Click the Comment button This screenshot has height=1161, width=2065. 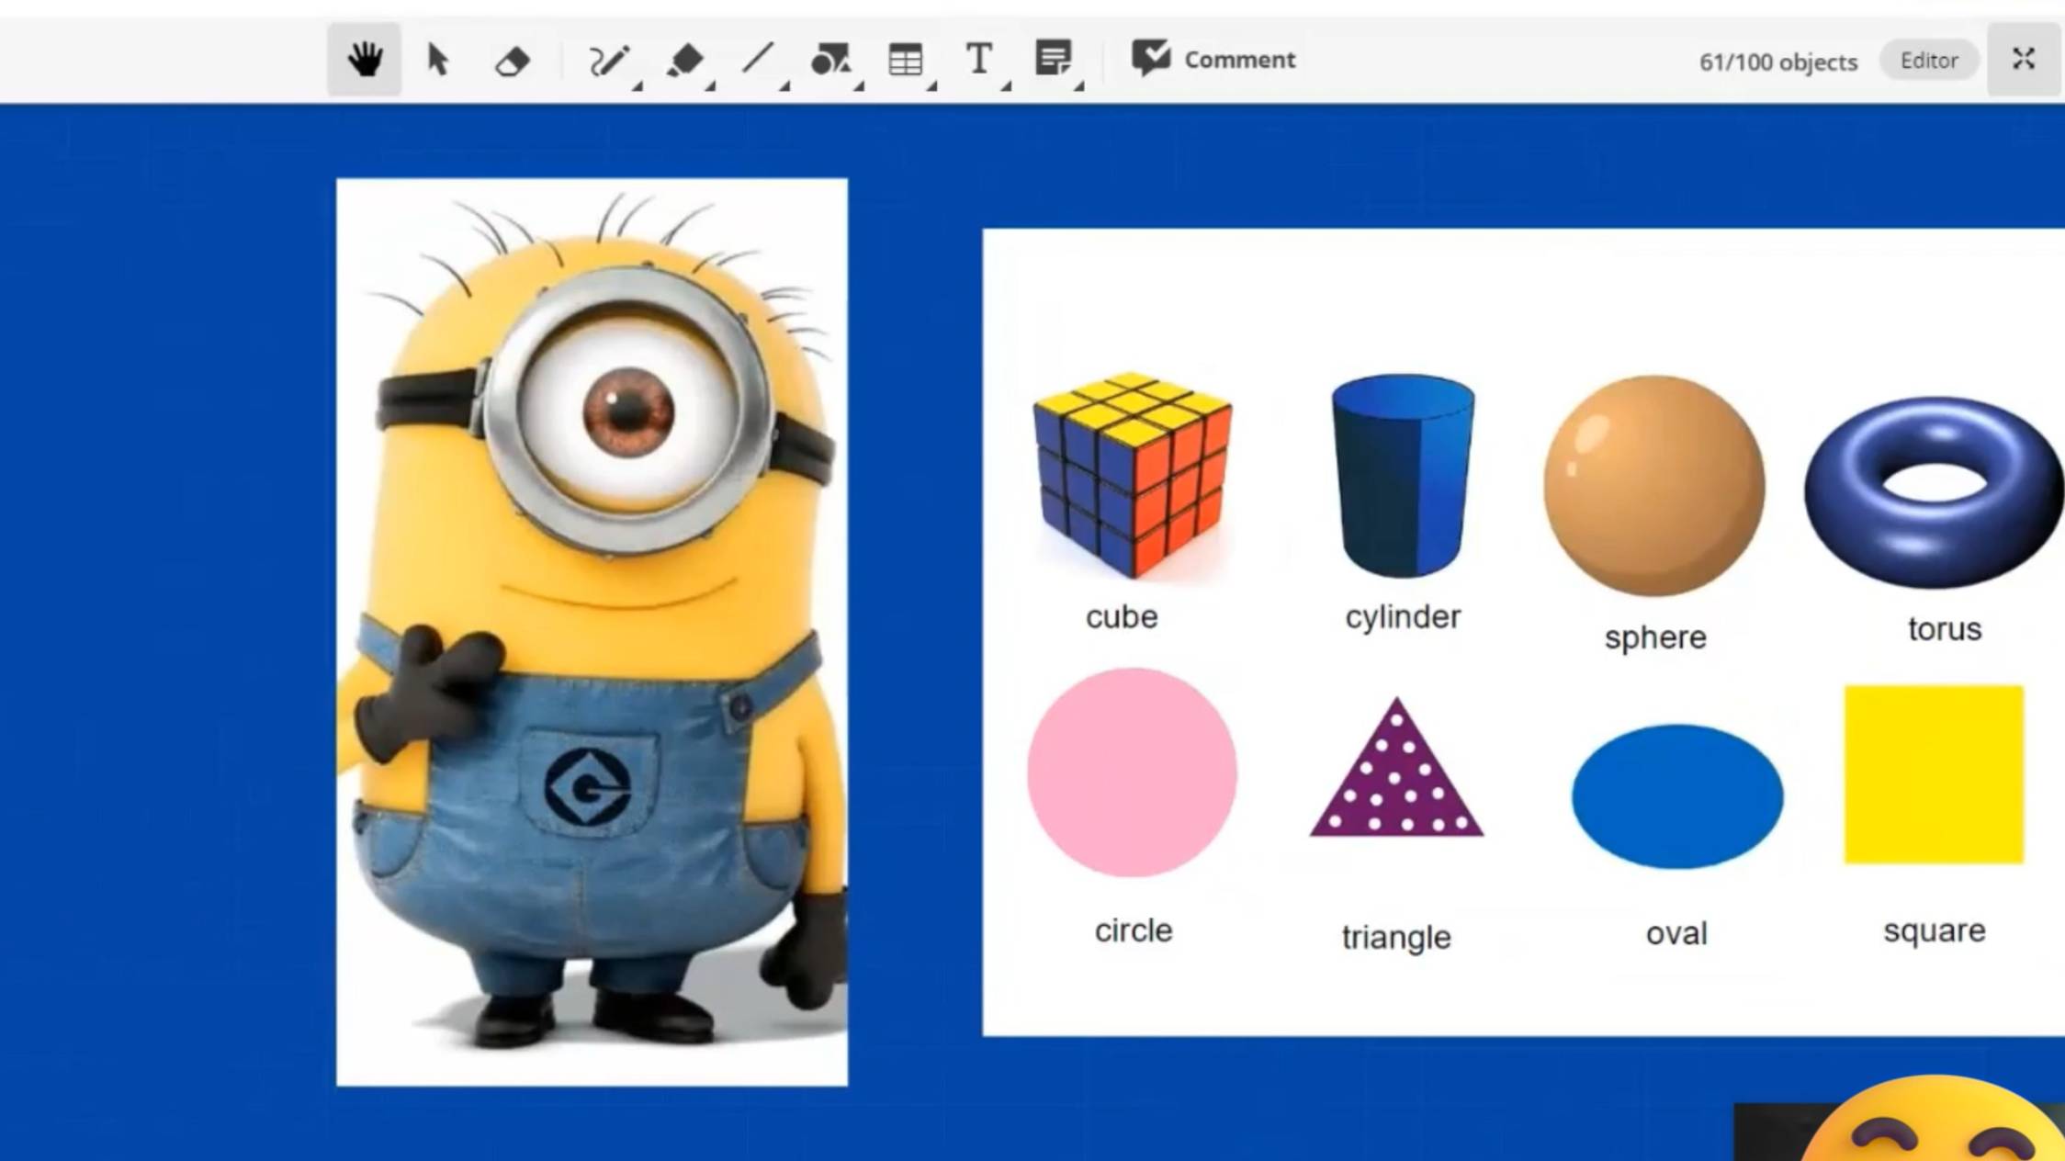(x=1213, y=60)
